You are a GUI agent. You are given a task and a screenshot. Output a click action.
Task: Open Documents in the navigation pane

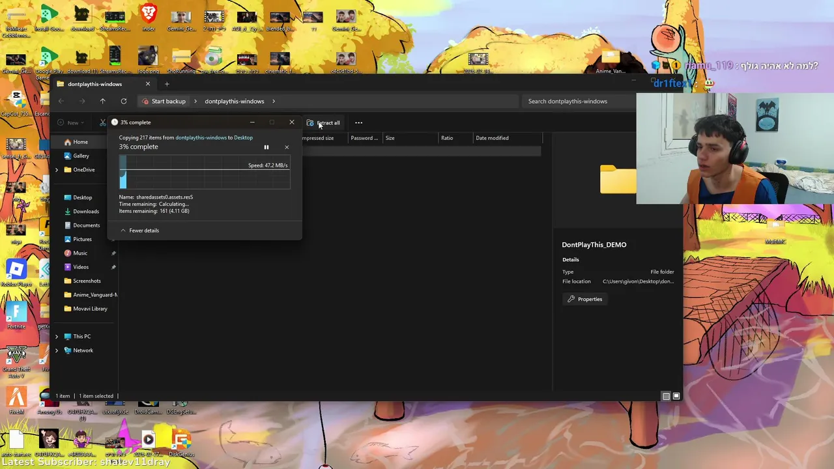click(x=86, y=225)
